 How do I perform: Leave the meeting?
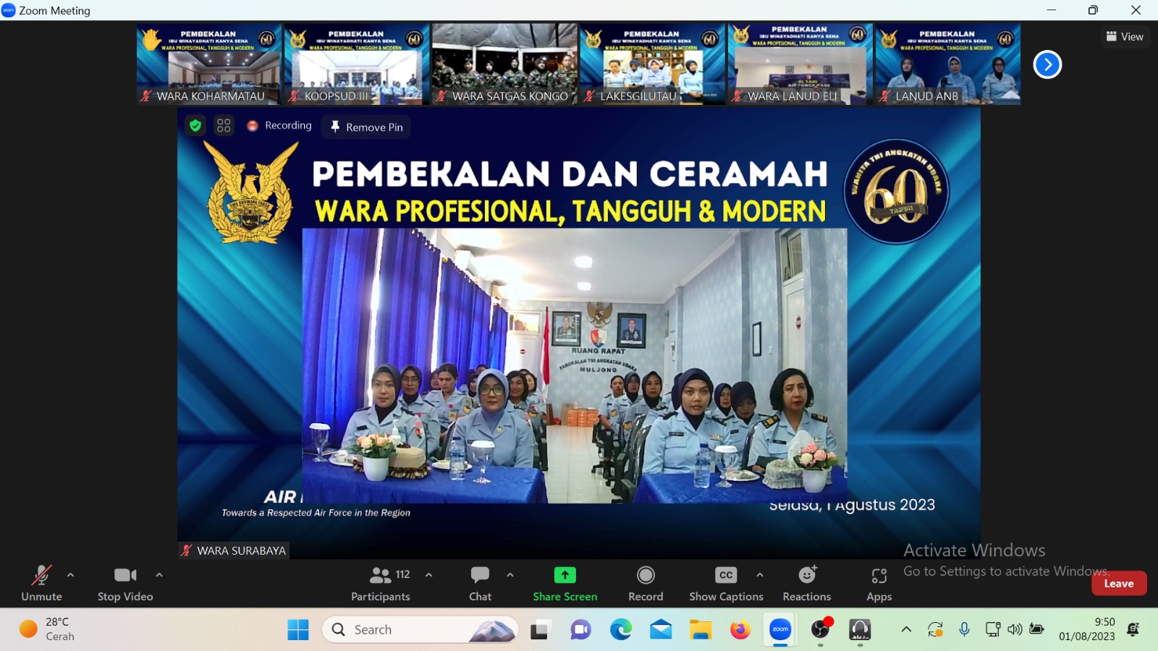click(x=1119, y=584)
